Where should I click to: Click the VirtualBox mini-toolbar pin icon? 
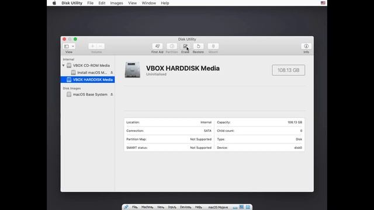click(126, 207)
